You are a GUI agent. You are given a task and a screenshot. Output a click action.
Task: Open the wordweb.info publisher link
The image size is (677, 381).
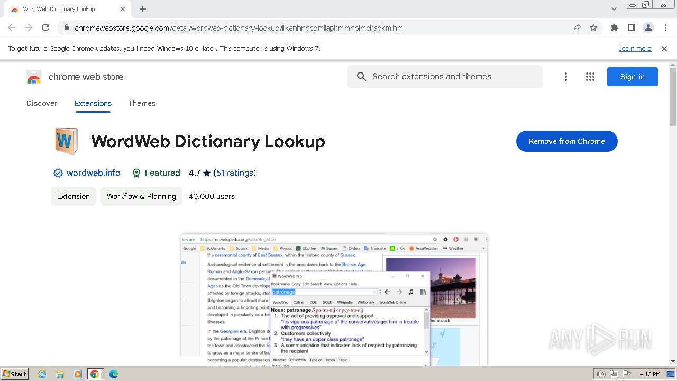coord(93,173)
